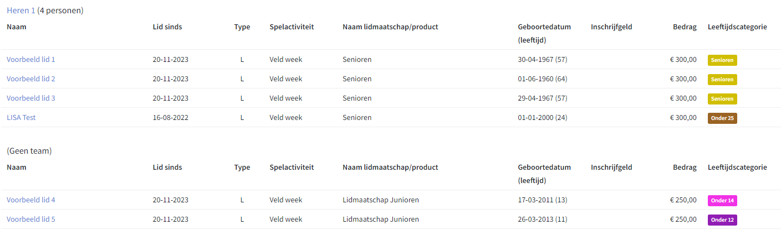Open the Heren 1 team link
781x230 pixels.
21,11
